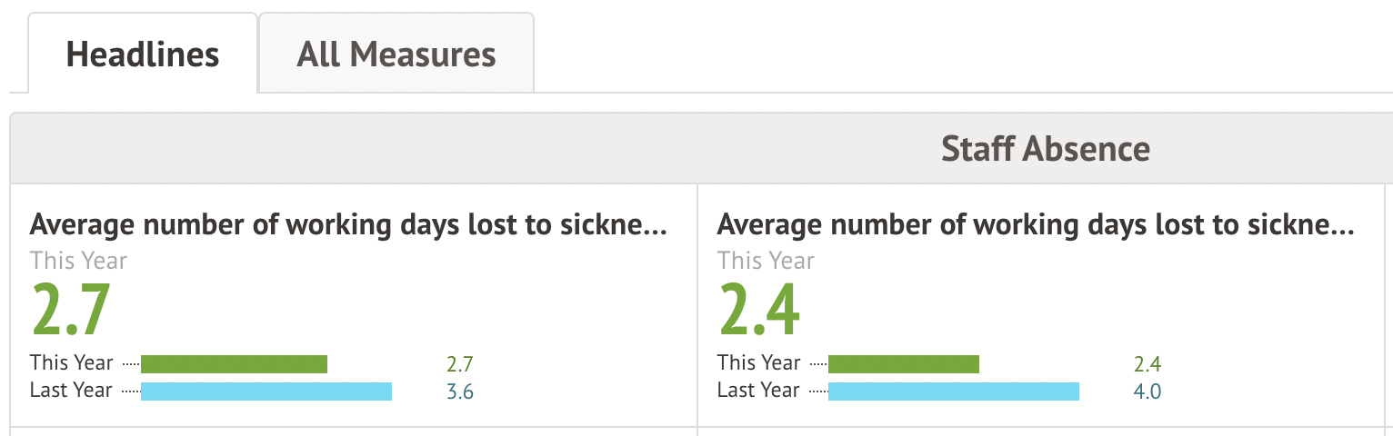Click the This Year bar label in right card
This screenshot has height=436, width=1393.
coord(758,363)
